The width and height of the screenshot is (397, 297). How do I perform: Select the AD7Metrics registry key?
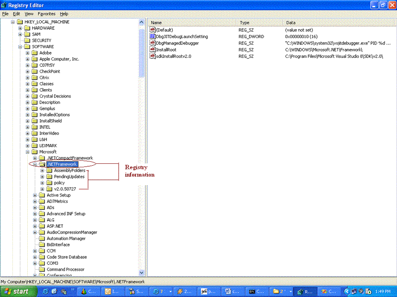tap(57, 201)
